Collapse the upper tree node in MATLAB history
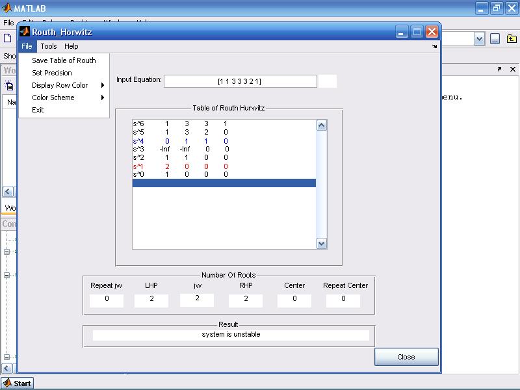The image size is (520, 390). [6, 252]
